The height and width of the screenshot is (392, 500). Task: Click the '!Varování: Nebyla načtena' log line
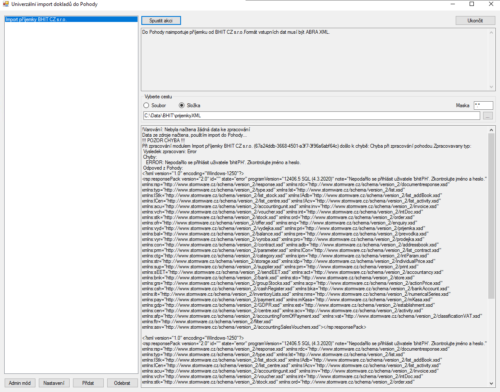click(x=196, y=130)
